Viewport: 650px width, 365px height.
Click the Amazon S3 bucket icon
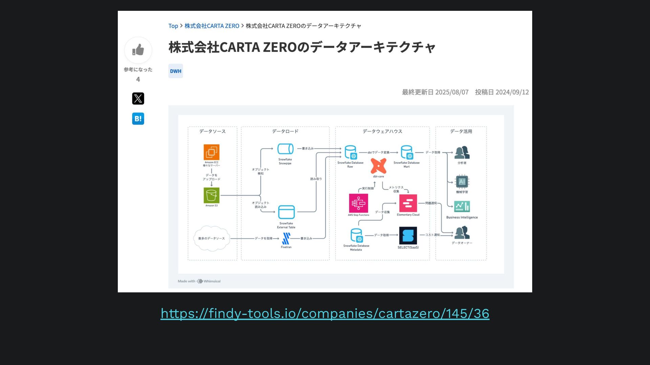(x=211, y=195)
